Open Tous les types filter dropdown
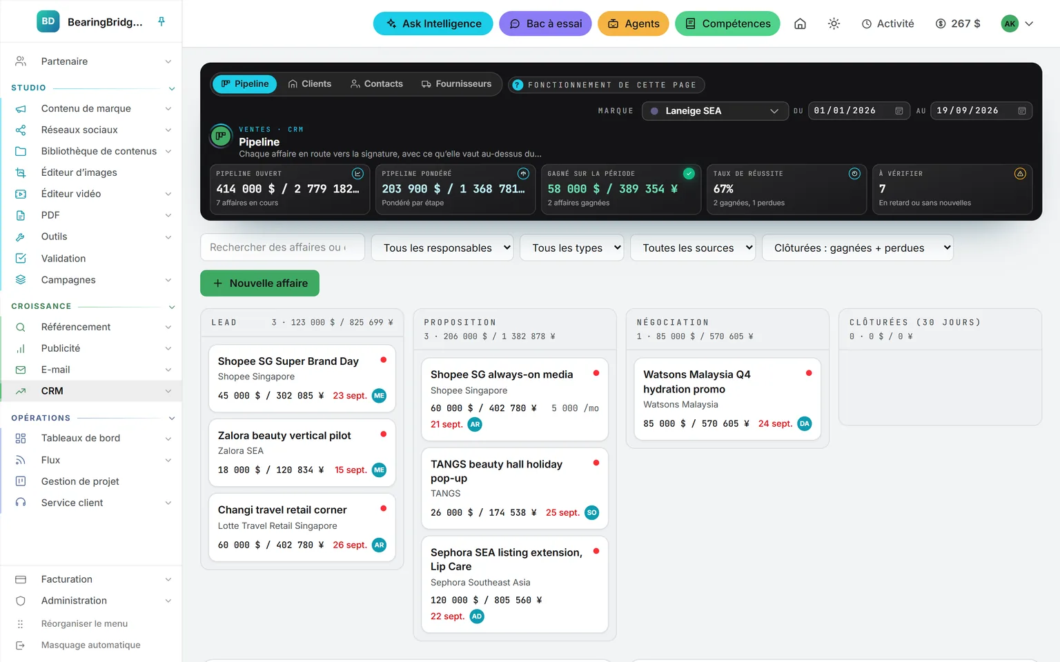 click(x=572, y=248)
